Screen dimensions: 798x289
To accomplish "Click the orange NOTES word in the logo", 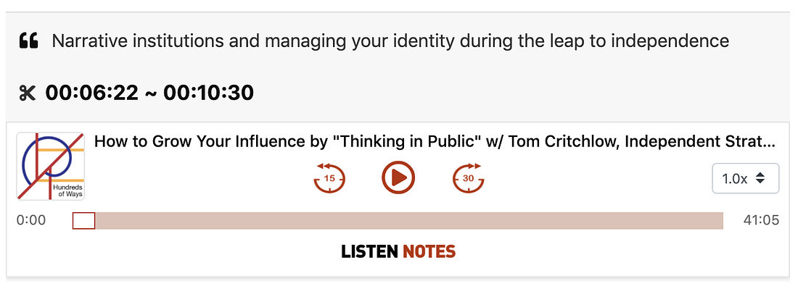I will (429, 251).
